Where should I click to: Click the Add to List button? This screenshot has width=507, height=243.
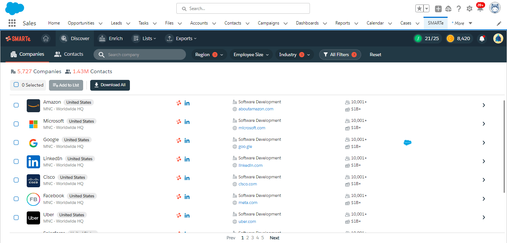(x=66, y=85)
